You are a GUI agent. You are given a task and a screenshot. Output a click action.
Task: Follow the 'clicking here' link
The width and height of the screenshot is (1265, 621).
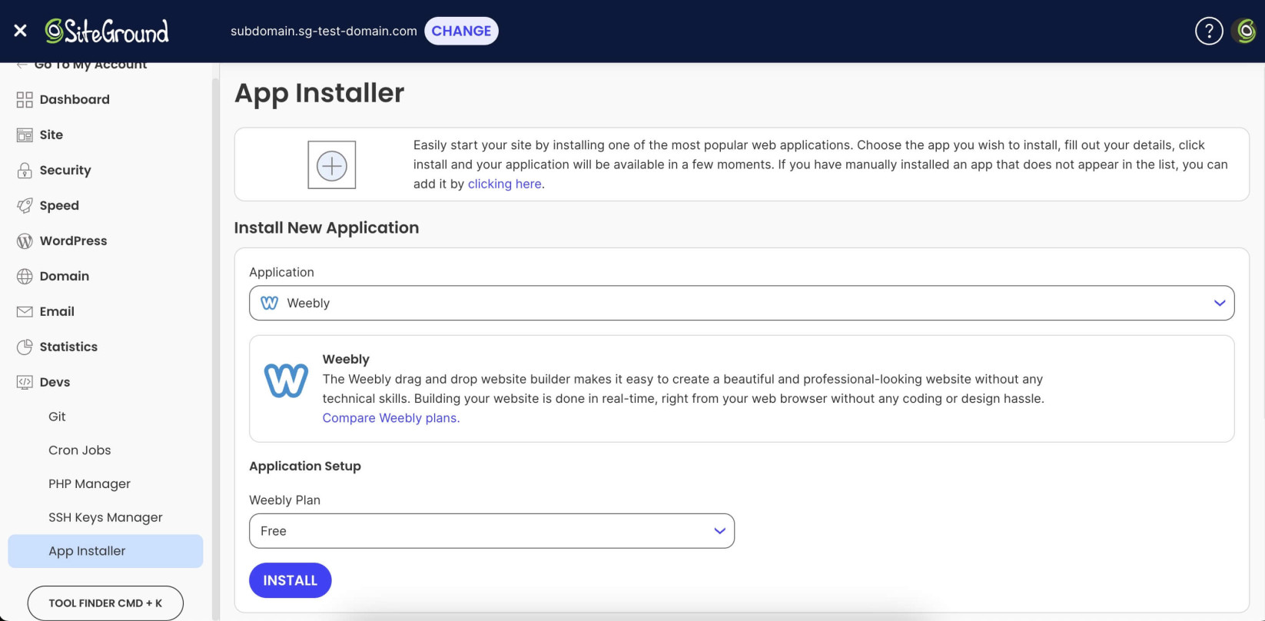(505, 184)
